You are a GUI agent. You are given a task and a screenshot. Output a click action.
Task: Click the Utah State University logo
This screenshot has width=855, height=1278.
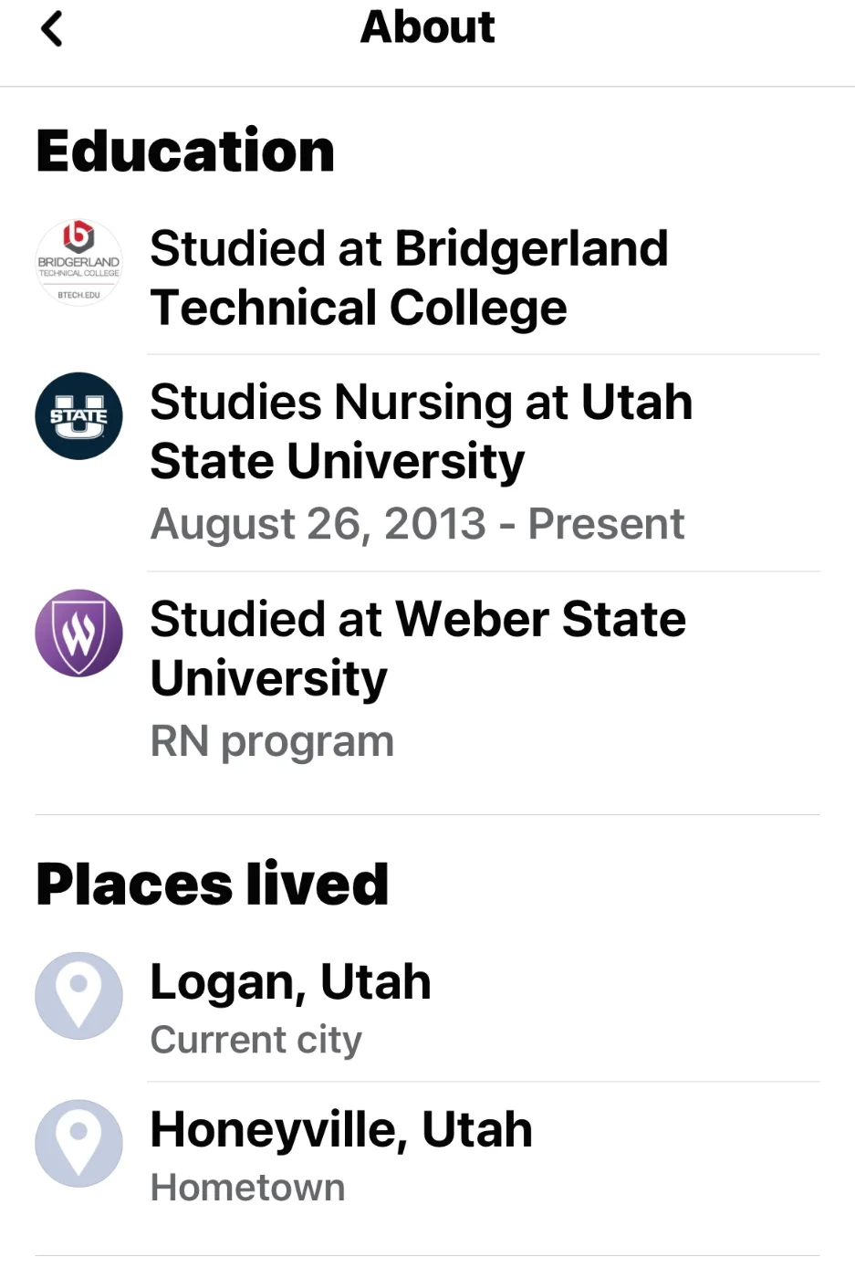pos(78,416)
